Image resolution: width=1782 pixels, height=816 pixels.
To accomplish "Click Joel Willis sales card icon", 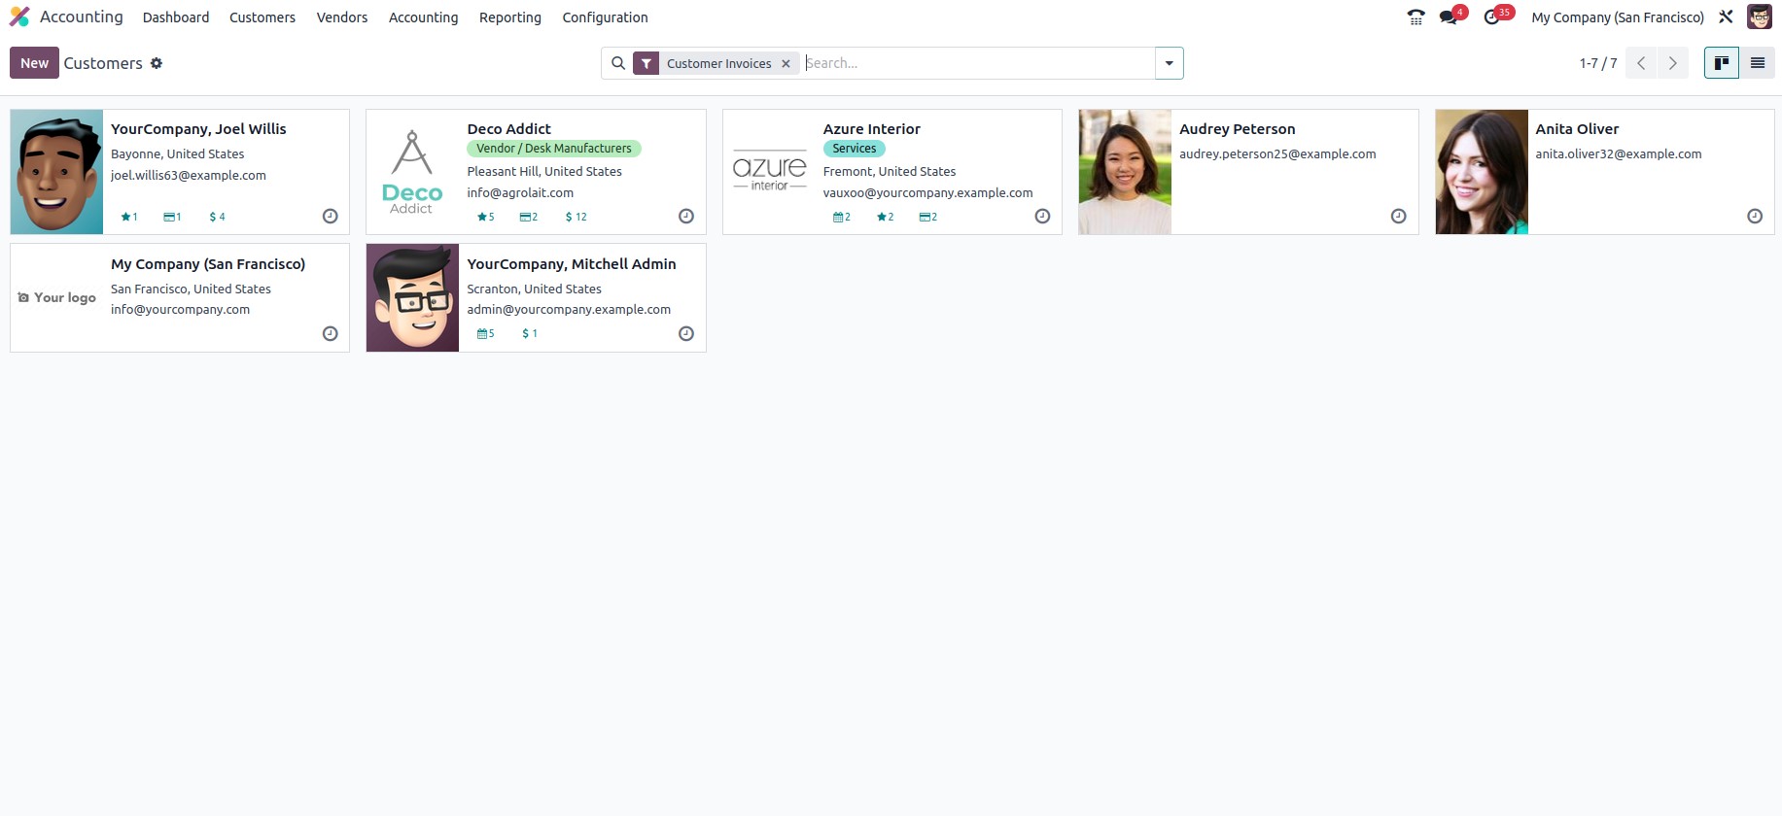I will (169, 217).
